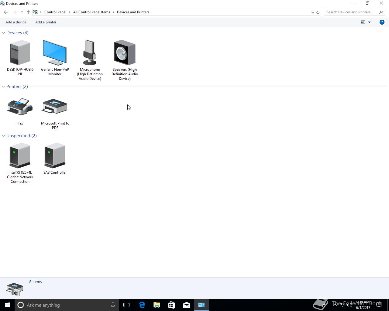Click the Refresh address bar icon
This screenshot has width=389, height=311.
(x=318, y=12)
